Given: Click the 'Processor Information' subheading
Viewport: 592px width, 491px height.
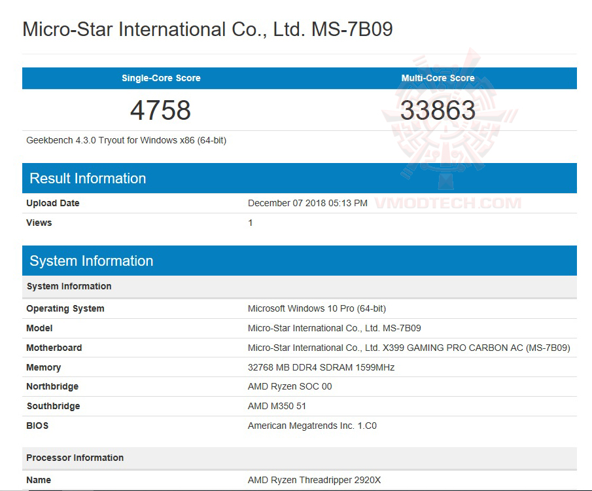Looking at the screenshot, I should [x=300, y=458].
